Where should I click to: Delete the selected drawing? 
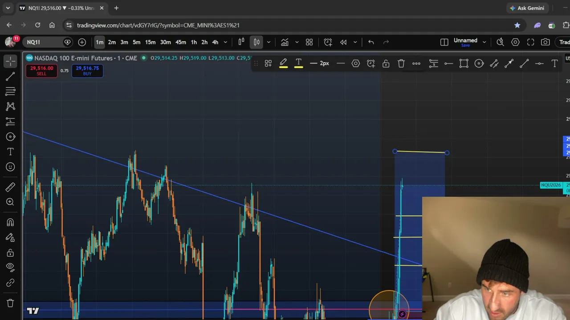pos(401,64)
